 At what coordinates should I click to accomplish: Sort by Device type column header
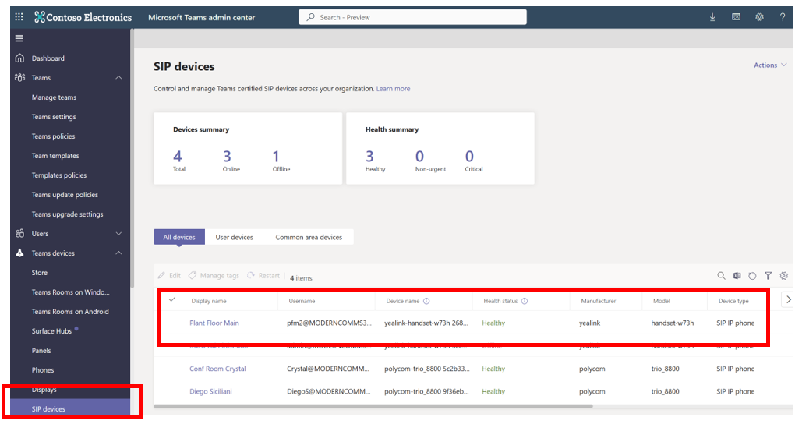pyautogui.click(x=733, y=301)
